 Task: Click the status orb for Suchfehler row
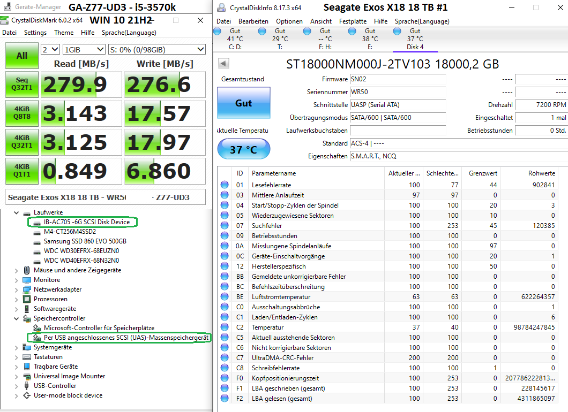point(225,225)
